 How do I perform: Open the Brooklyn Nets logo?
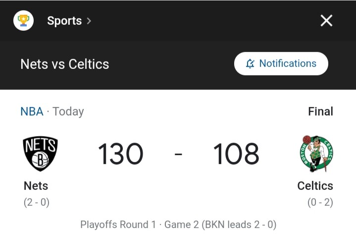coord(40,154)
